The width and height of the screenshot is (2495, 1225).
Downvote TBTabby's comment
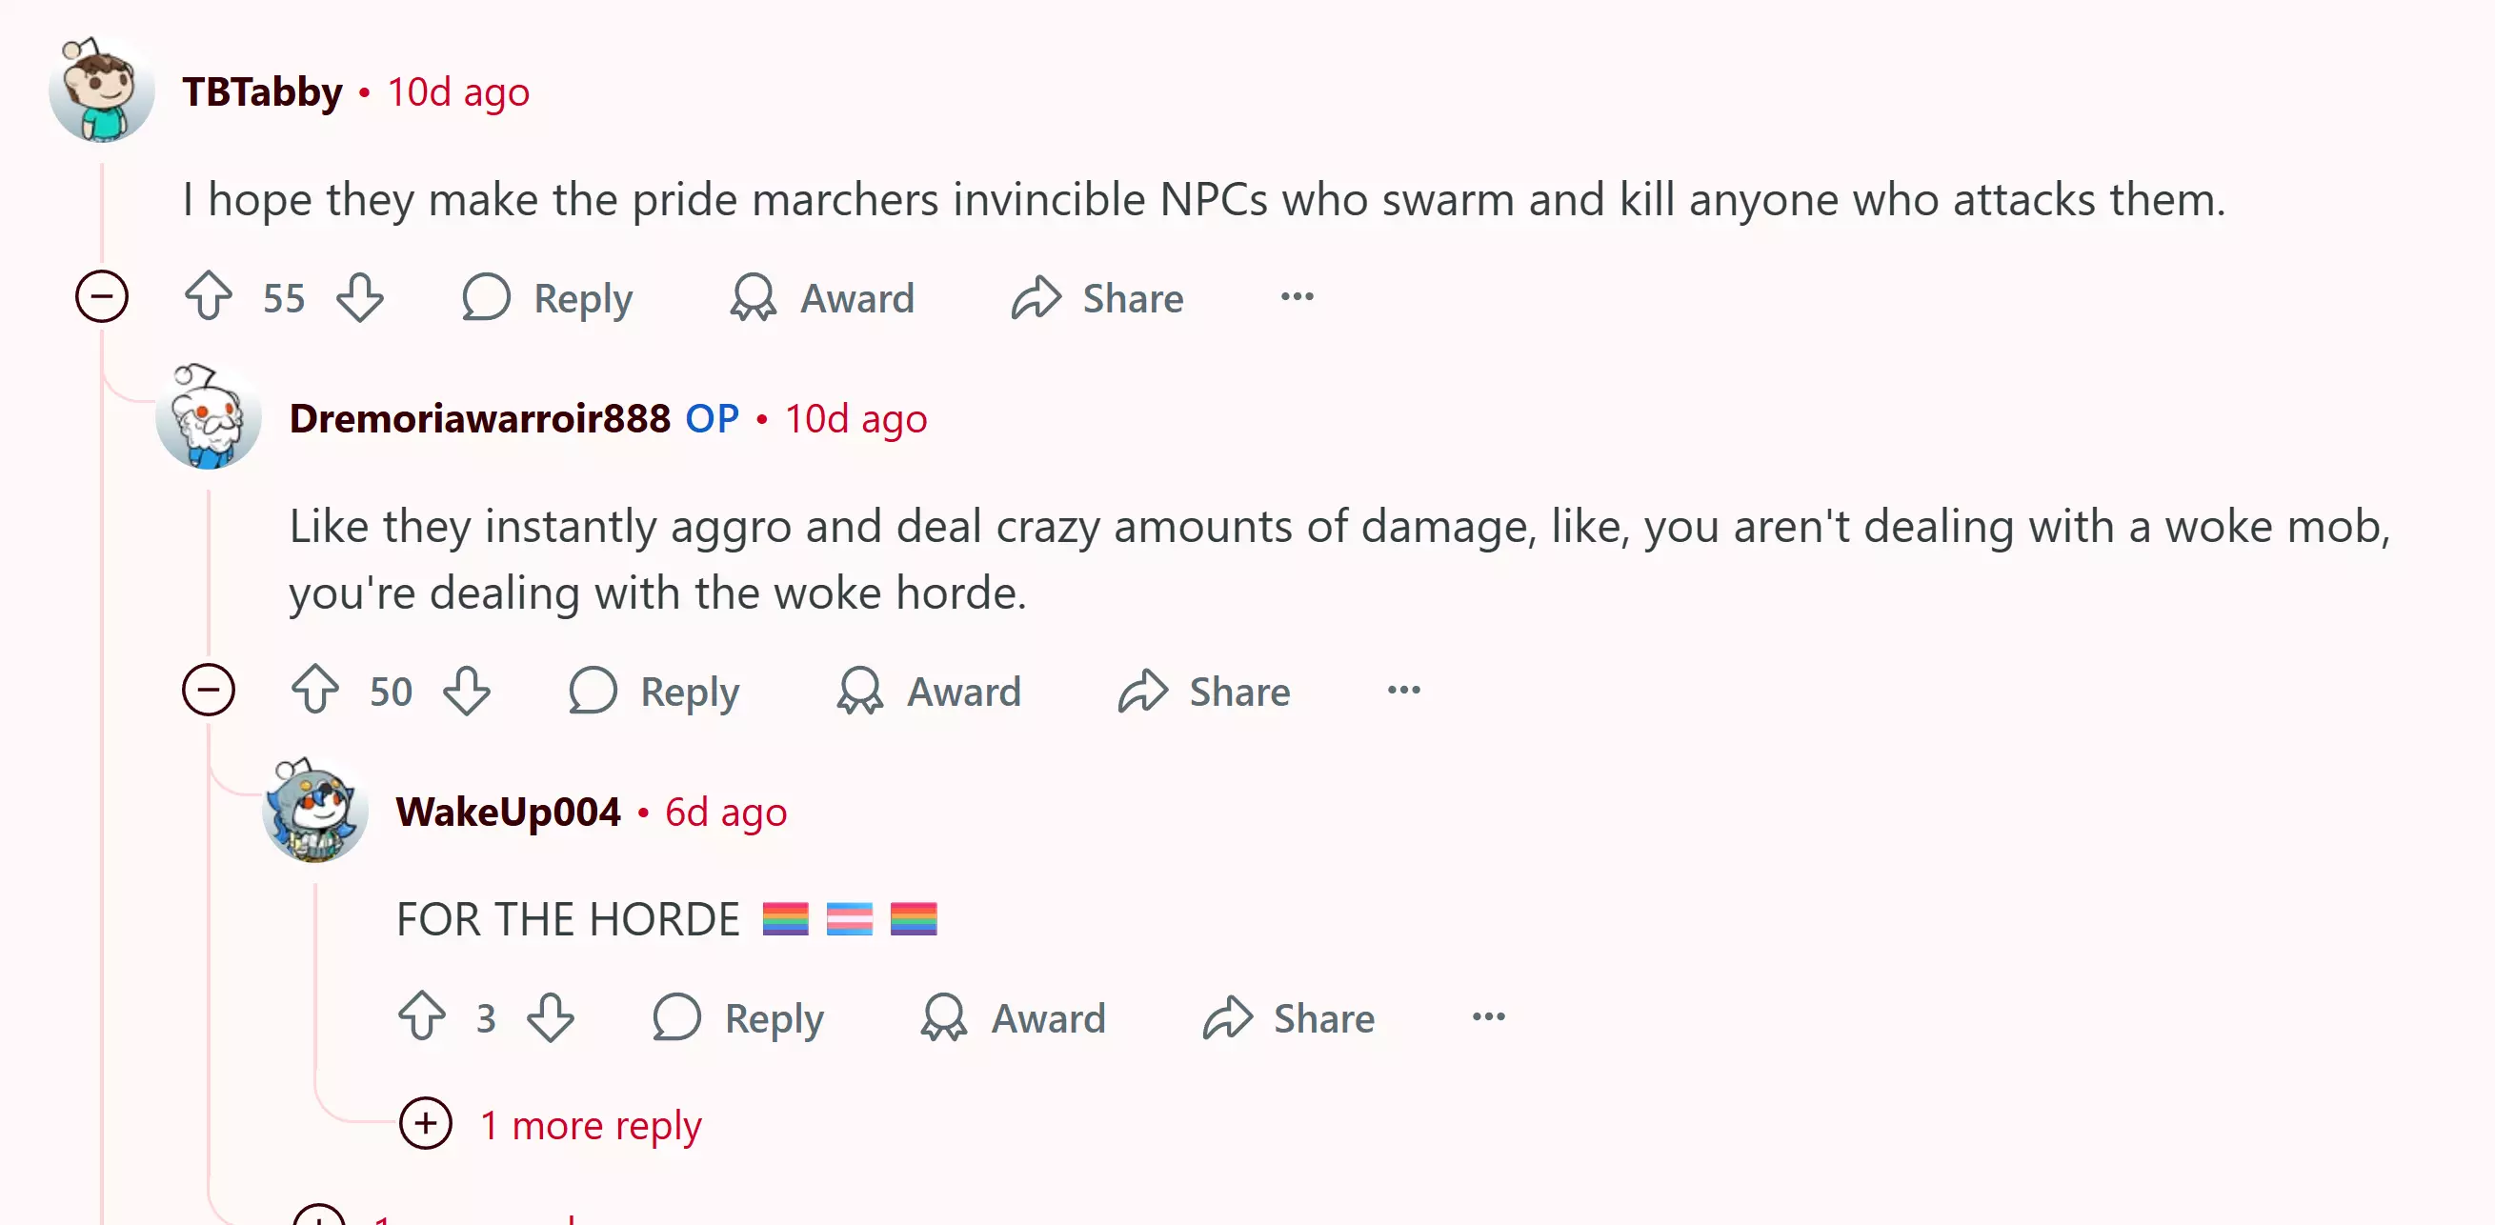point(360,296)
